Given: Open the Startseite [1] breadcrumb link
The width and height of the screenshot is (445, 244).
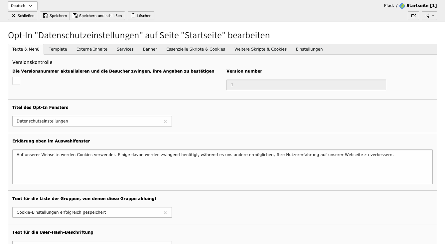Looking at the screenshot, I should 421,5.
